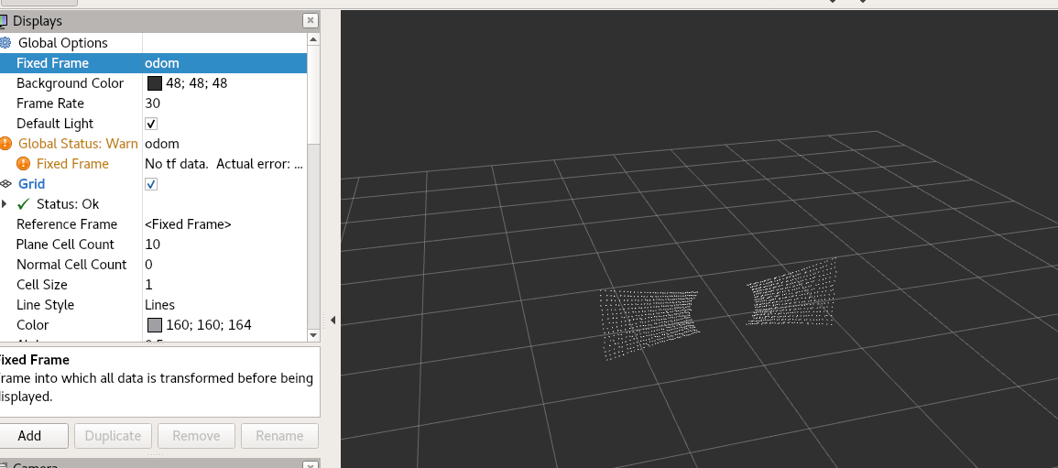Close the Camera panel below Displays
The image size is (1058, 468).
tap(311, 465)
